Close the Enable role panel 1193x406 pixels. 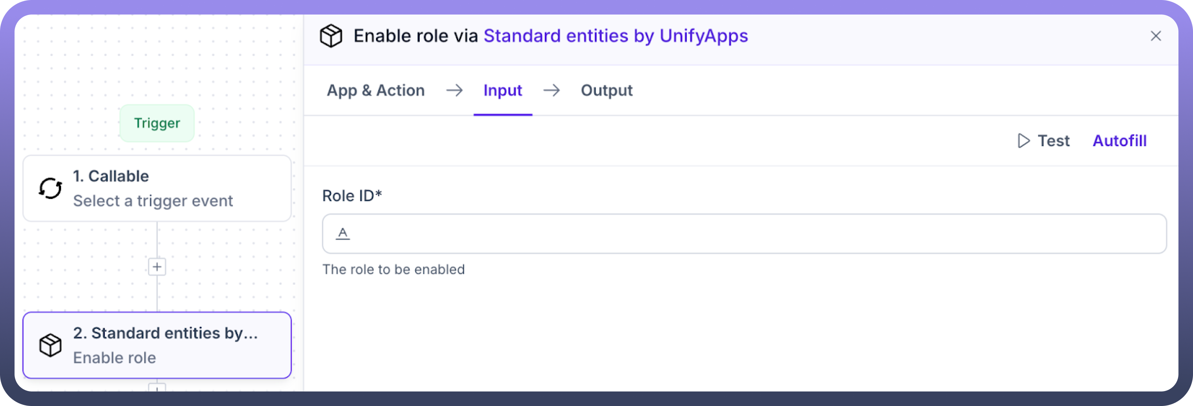coord(1156,36)
